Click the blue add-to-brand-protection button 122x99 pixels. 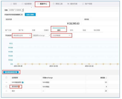(x=11, y=72)
